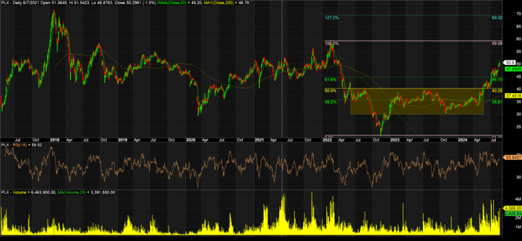Click the 100.0% Fibonacci level label

point(331,43)
